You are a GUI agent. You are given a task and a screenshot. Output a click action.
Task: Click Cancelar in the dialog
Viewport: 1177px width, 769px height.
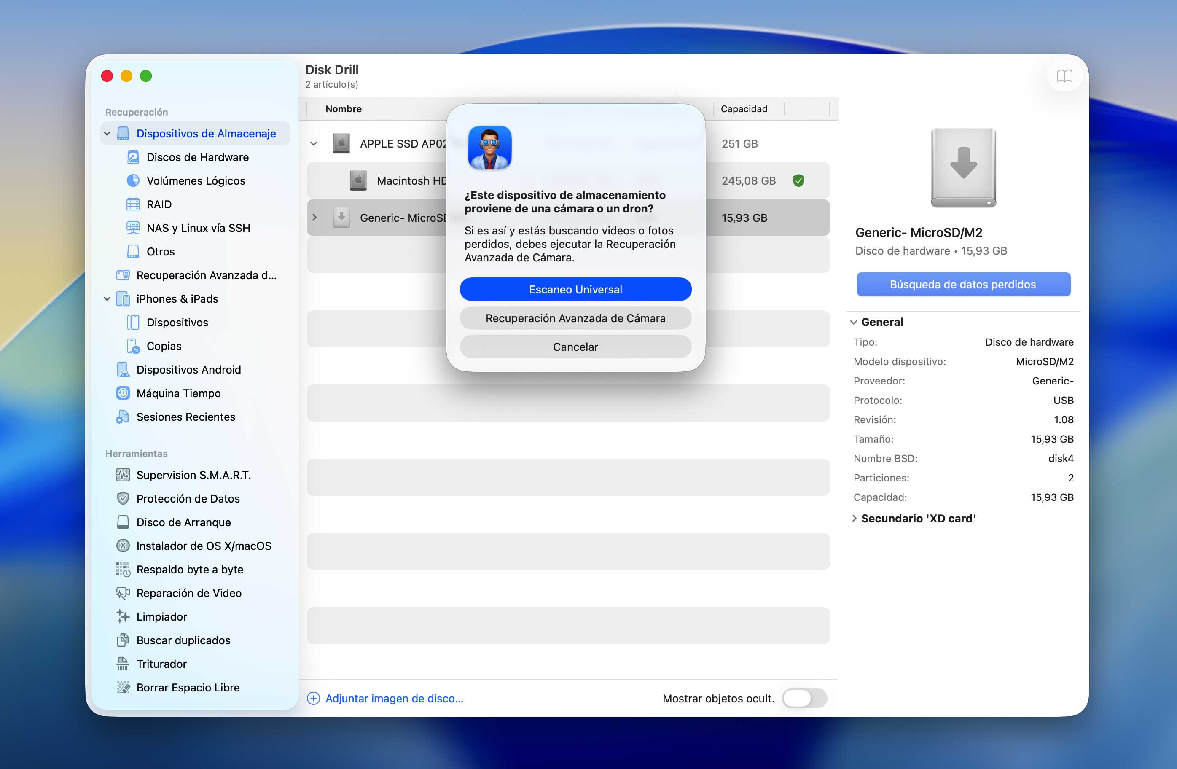tap(575, 347)
